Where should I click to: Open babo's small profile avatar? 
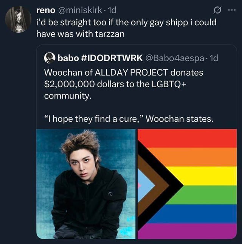[50, 58]
